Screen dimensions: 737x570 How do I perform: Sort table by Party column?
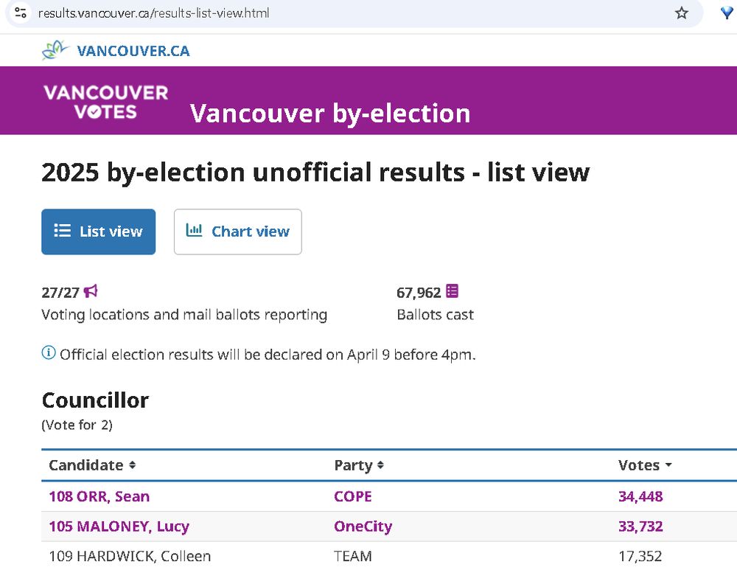tap(359, 465)
